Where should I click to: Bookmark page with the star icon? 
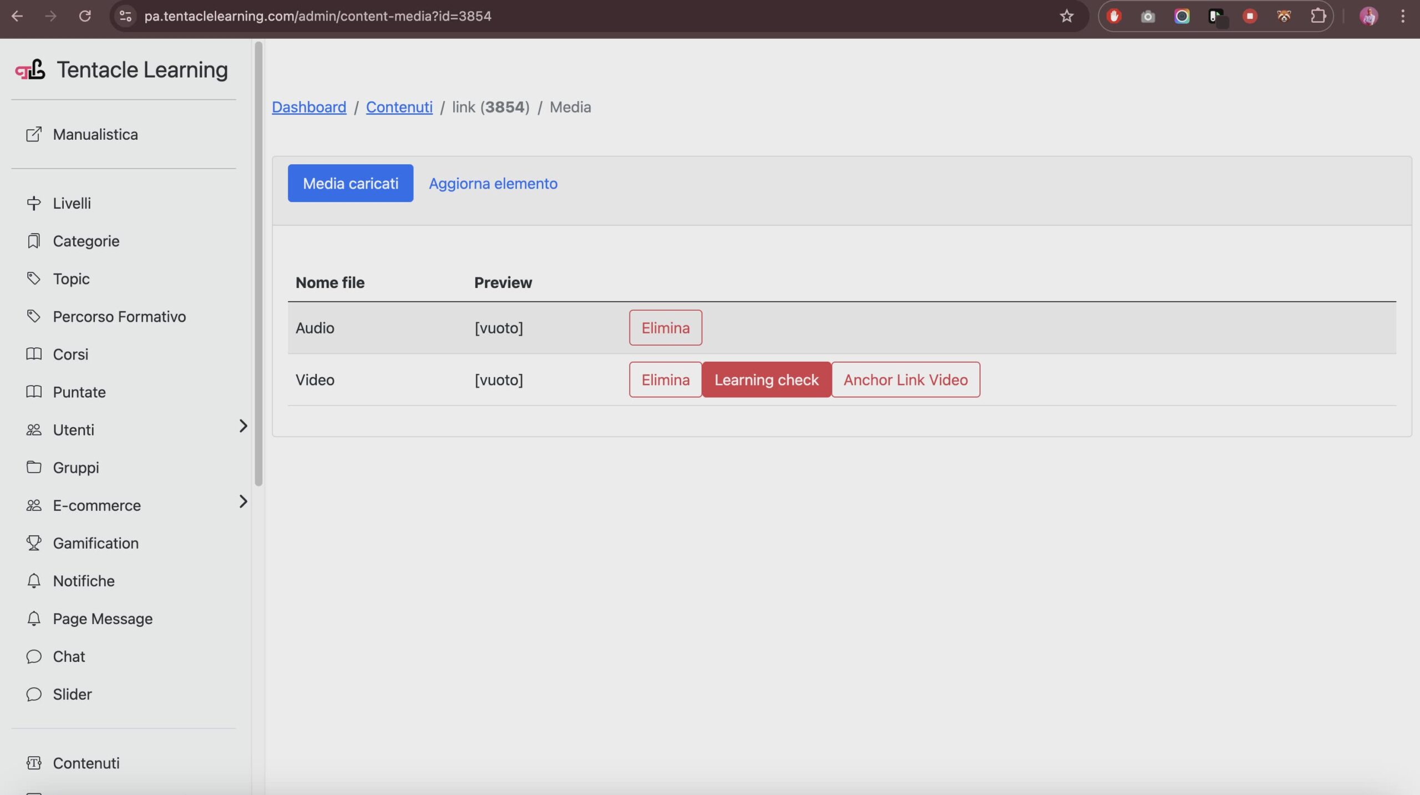tap(1066, 16)
